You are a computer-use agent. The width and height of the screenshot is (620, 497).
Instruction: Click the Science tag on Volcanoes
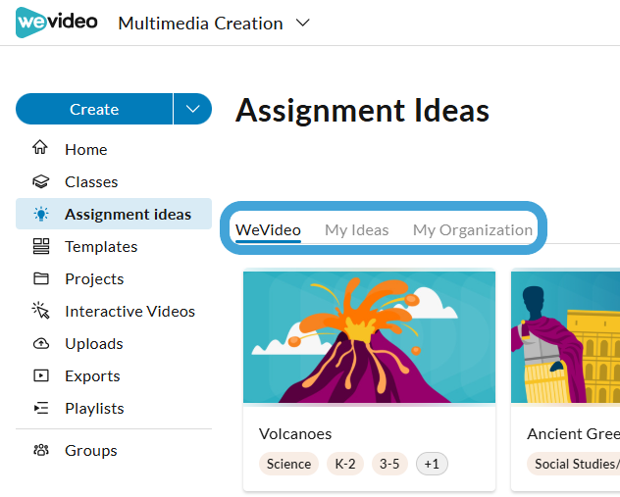(288, 464)
